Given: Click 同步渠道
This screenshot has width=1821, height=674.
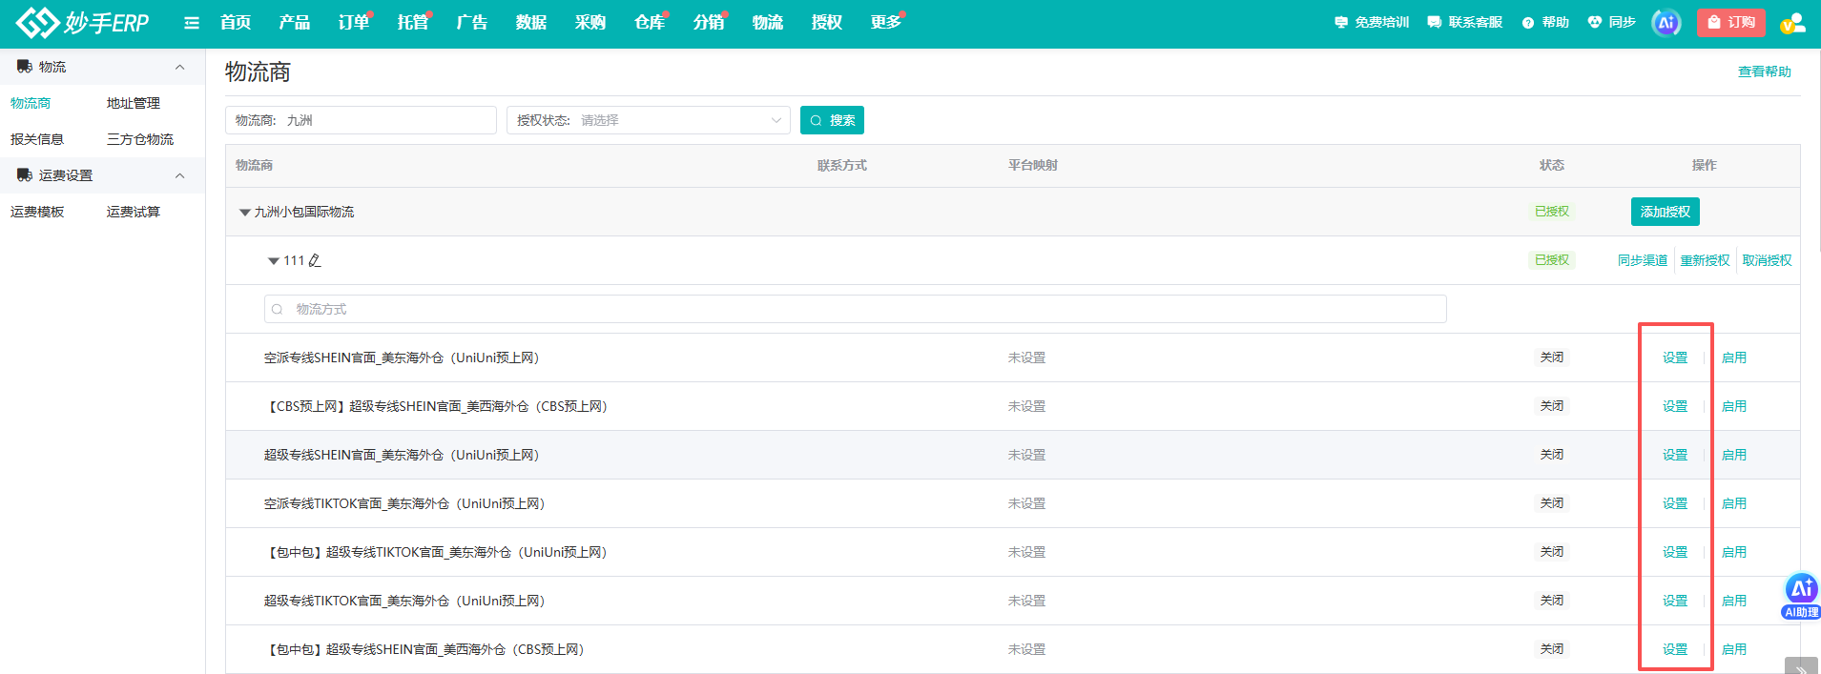Looking at the screenshot, I should point(1643,260).
